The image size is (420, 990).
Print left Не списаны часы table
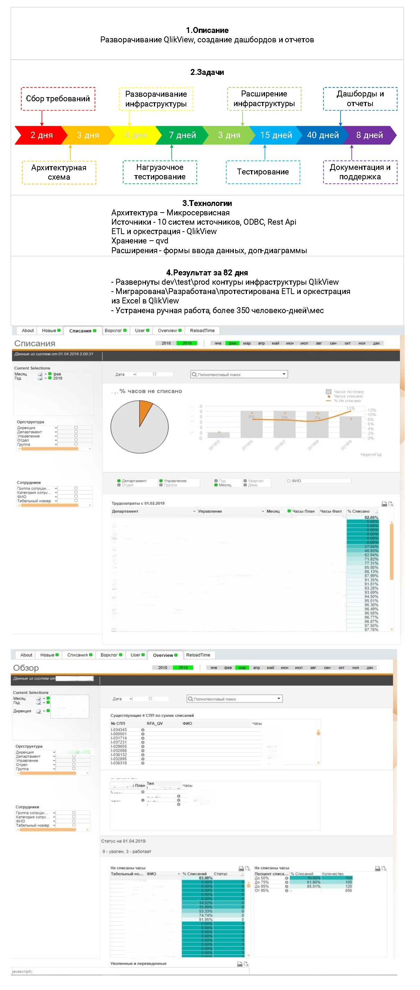(x=241, y=868)
